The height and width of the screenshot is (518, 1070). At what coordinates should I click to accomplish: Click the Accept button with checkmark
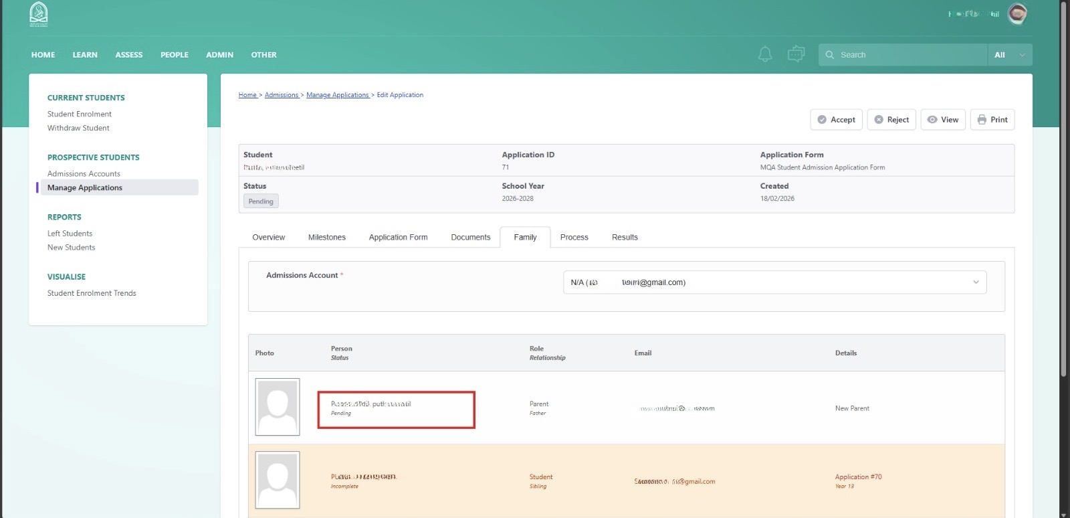click(x=836, y=120)
